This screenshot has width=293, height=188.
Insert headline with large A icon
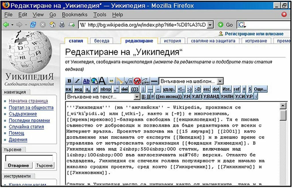click(102, 81)
